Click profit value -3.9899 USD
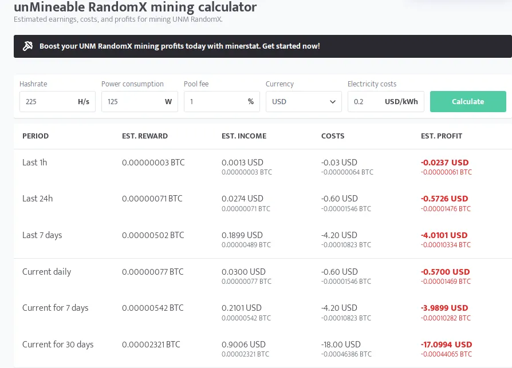The height and width of the screenshot is (368, 512). (444, 308)
